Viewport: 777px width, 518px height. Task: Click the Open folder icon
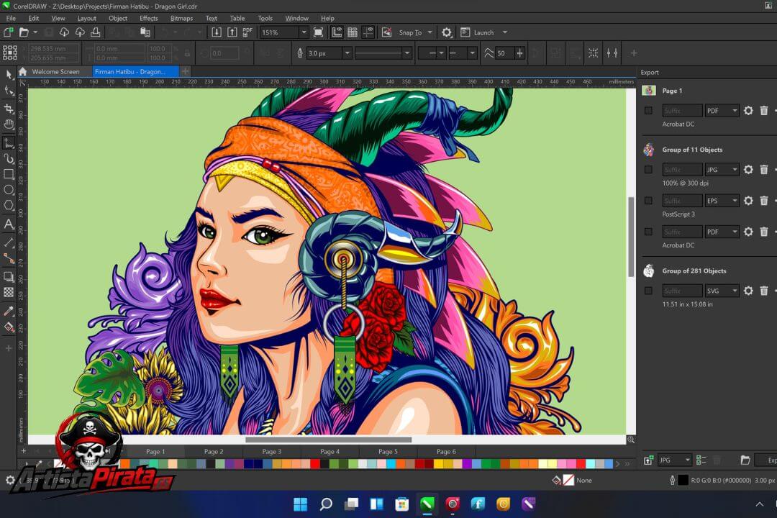point(23,32)
